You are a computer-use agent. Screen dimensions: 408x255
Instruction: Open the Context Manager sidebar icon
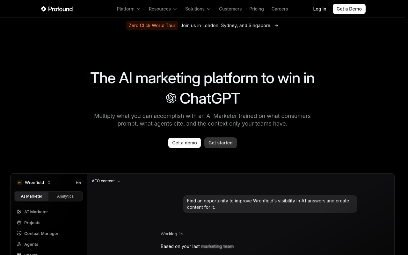click(19, 233)
